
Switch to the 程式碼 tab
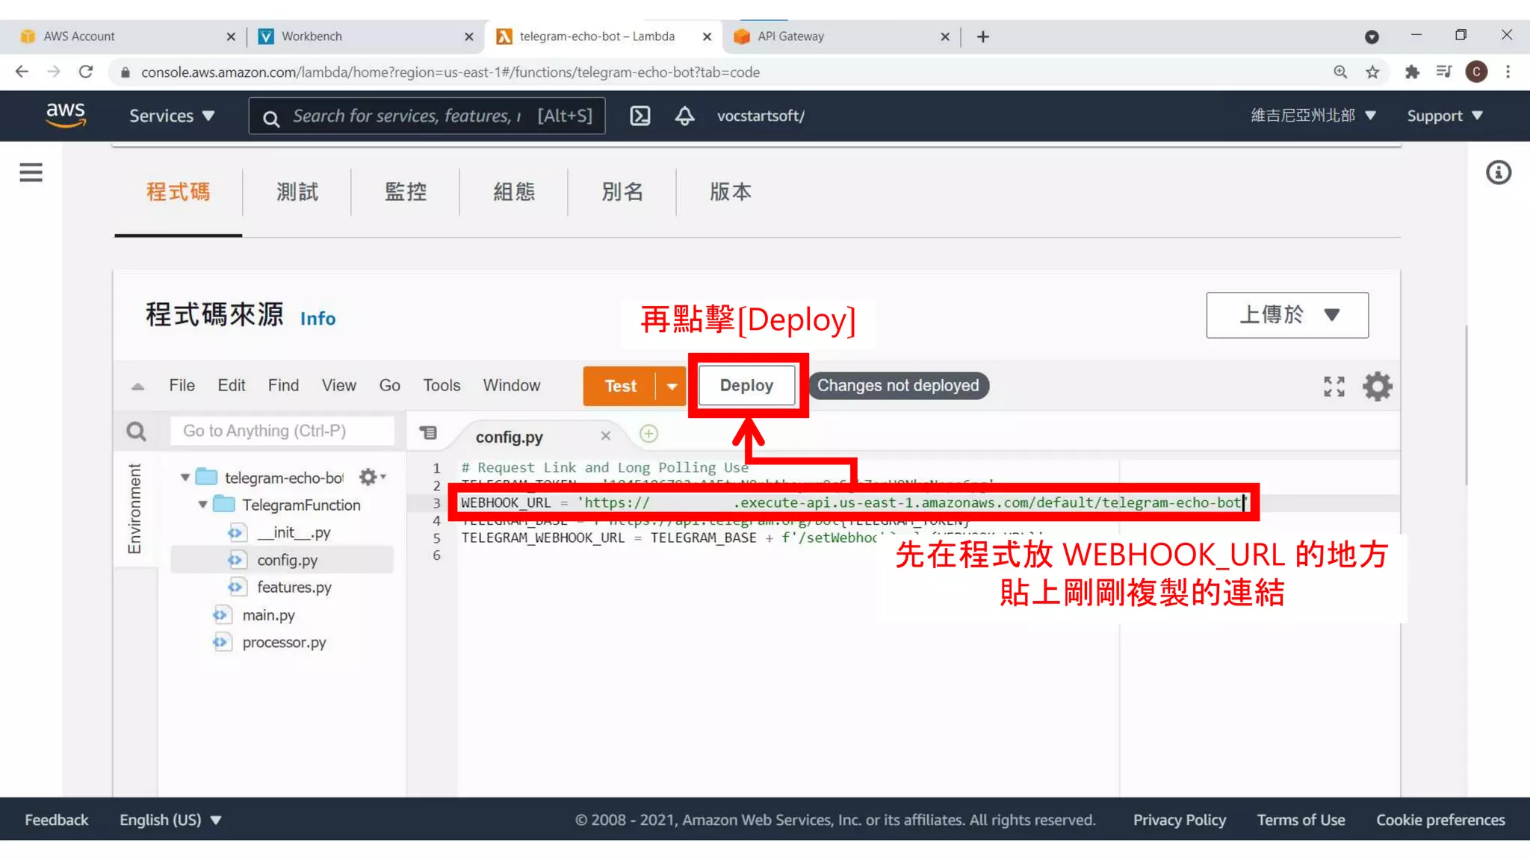pyautogui.click(x=178, y=192)
